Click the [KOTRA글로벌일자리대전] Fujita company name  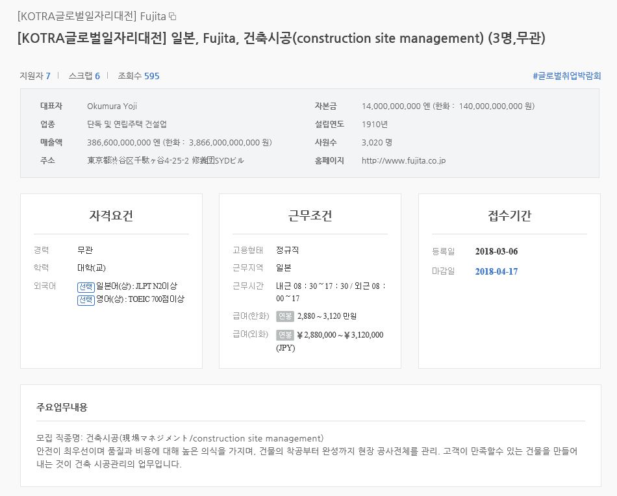point(92,16)
